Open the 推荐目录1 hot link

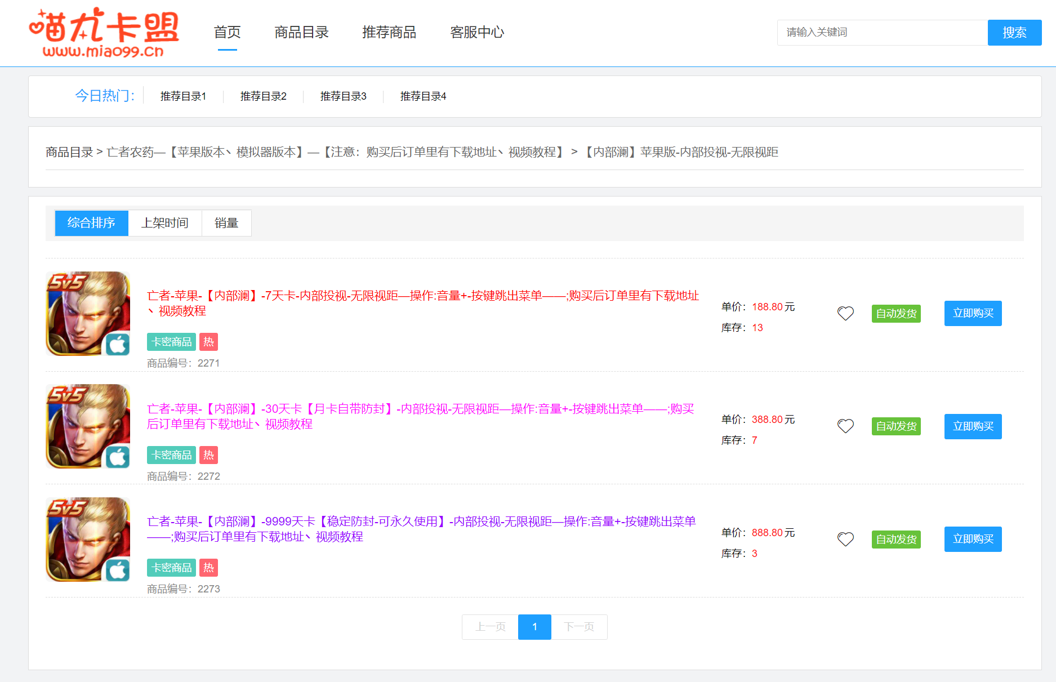pos(183,96)
